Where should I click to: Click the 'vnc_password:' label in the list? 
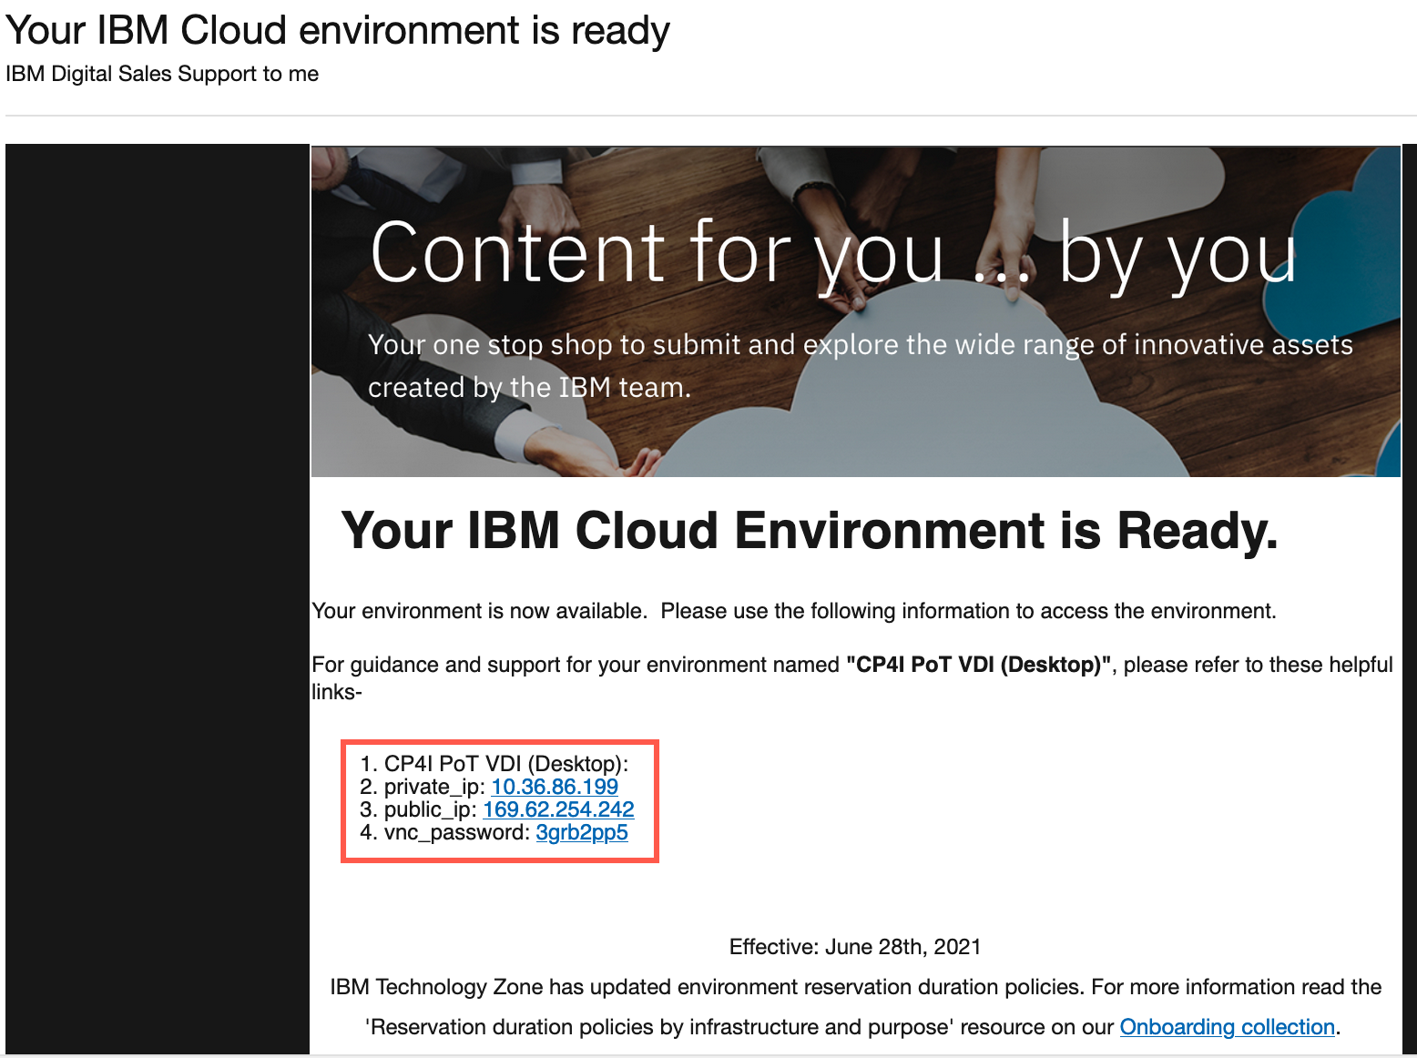pyautogui.click(x=457, y=832)
